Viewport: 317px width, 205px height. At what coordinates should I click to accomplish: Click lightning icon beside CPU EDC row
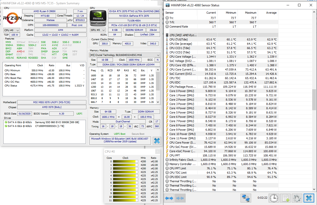click(x=167, y=82)
